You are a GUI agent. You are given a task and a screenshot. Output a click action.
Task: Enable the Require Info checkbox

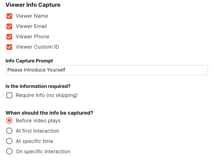click(x=9, y=95)
